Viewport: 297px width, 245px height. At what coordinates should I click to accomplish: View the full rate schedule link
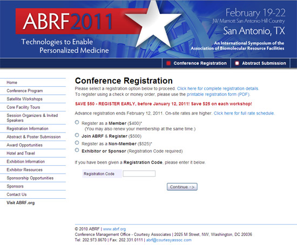tap(244, 113)
